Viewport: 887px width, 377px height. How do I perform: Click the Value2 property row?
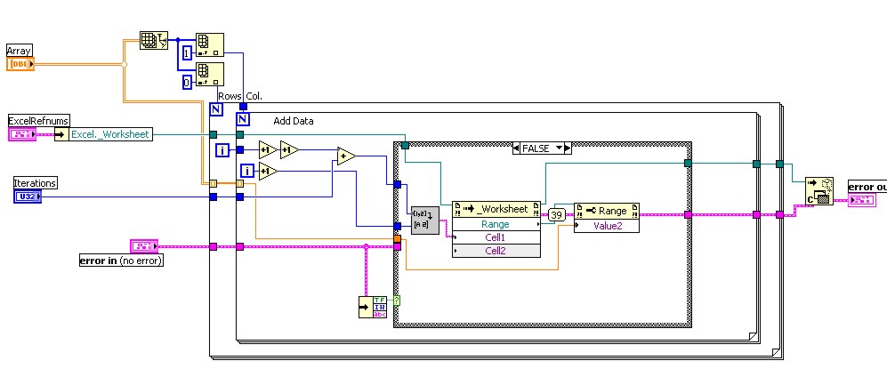click(607, 226)
